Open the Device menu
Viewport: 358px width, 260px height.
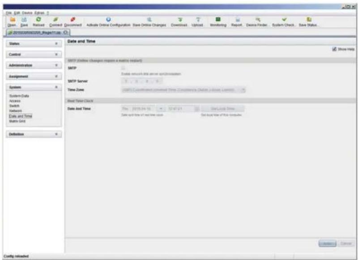click(x=27, y=13)
